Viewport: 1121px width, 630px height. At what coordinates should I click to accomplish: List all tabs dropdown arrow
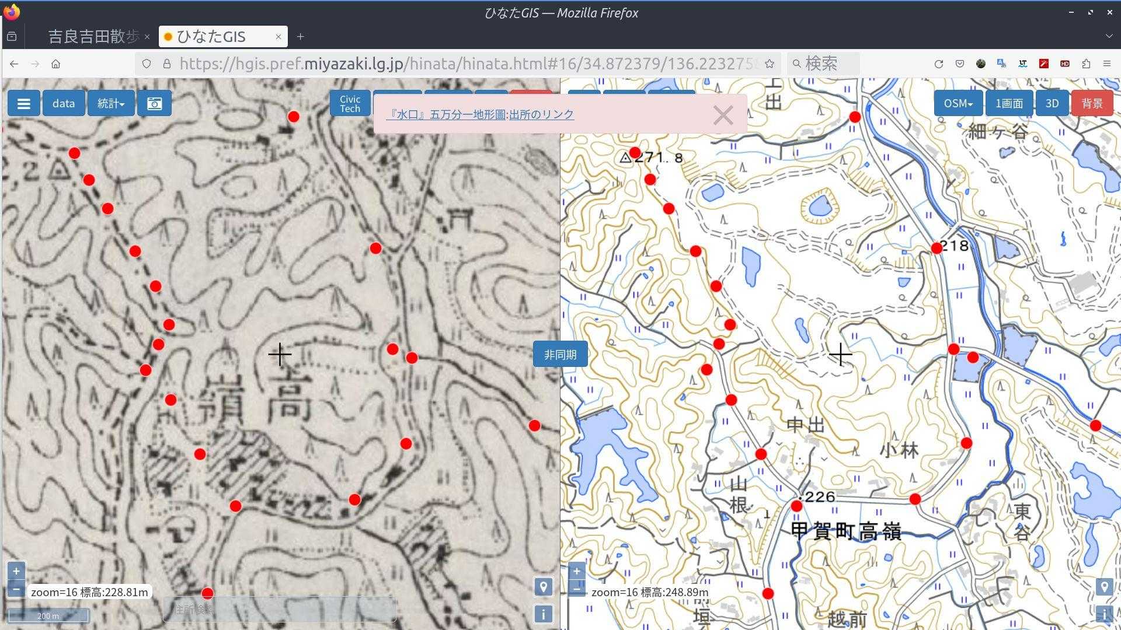point(1108,36)
